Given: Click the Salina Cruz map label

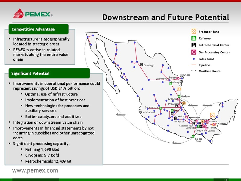Looking at the screenshot, I should click(x=199, y=140).
